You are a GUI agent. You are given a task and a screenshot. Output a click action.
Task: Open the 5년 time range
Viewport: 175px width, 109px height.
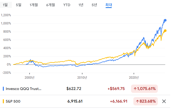click(94, 5)
